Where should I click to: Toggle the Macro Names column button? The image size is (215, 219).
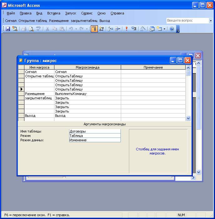click(x=94, y=29)
